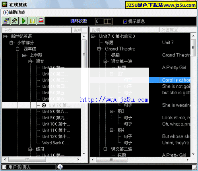Click the 分类 column header
Viewport: 198px width, 171px height.
37,30
